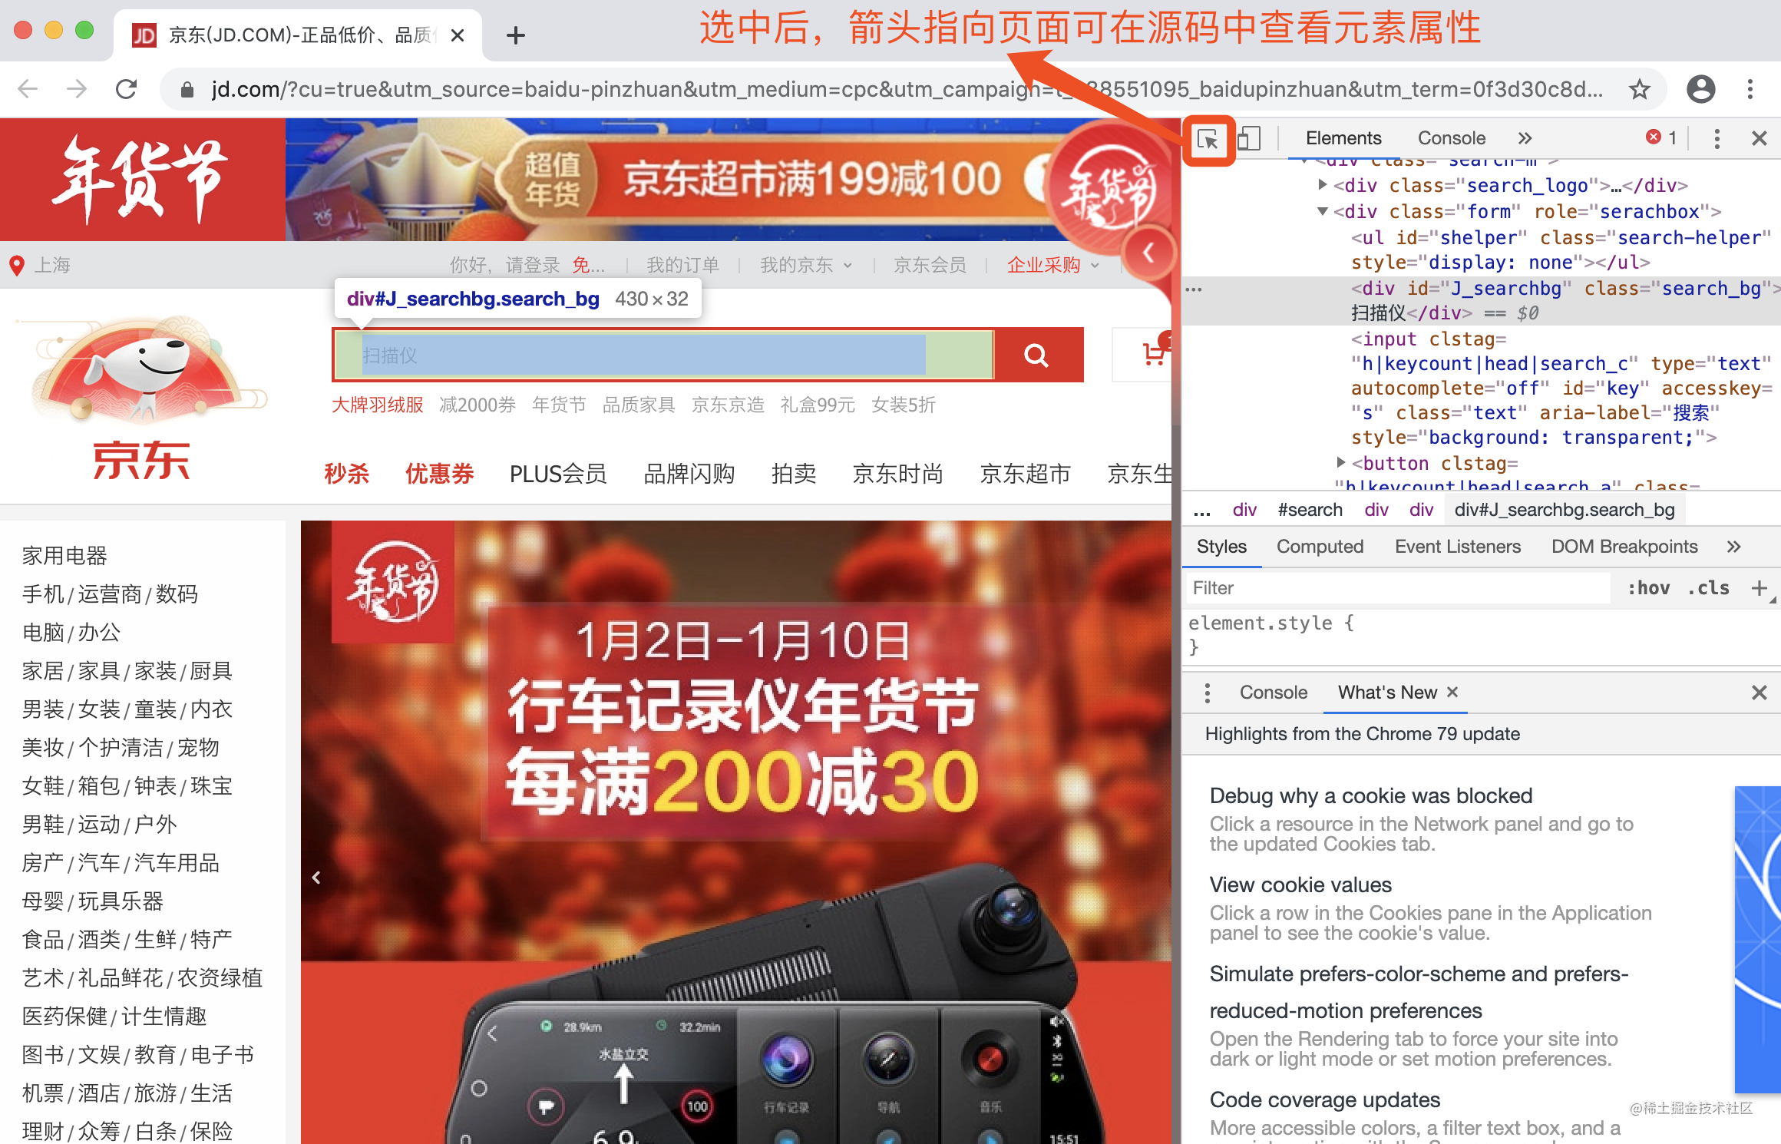The width and height of the screenshot is (1781, 1144).
Task: Toggle the :hov element state panel
Action: [x=1648, y=588]
